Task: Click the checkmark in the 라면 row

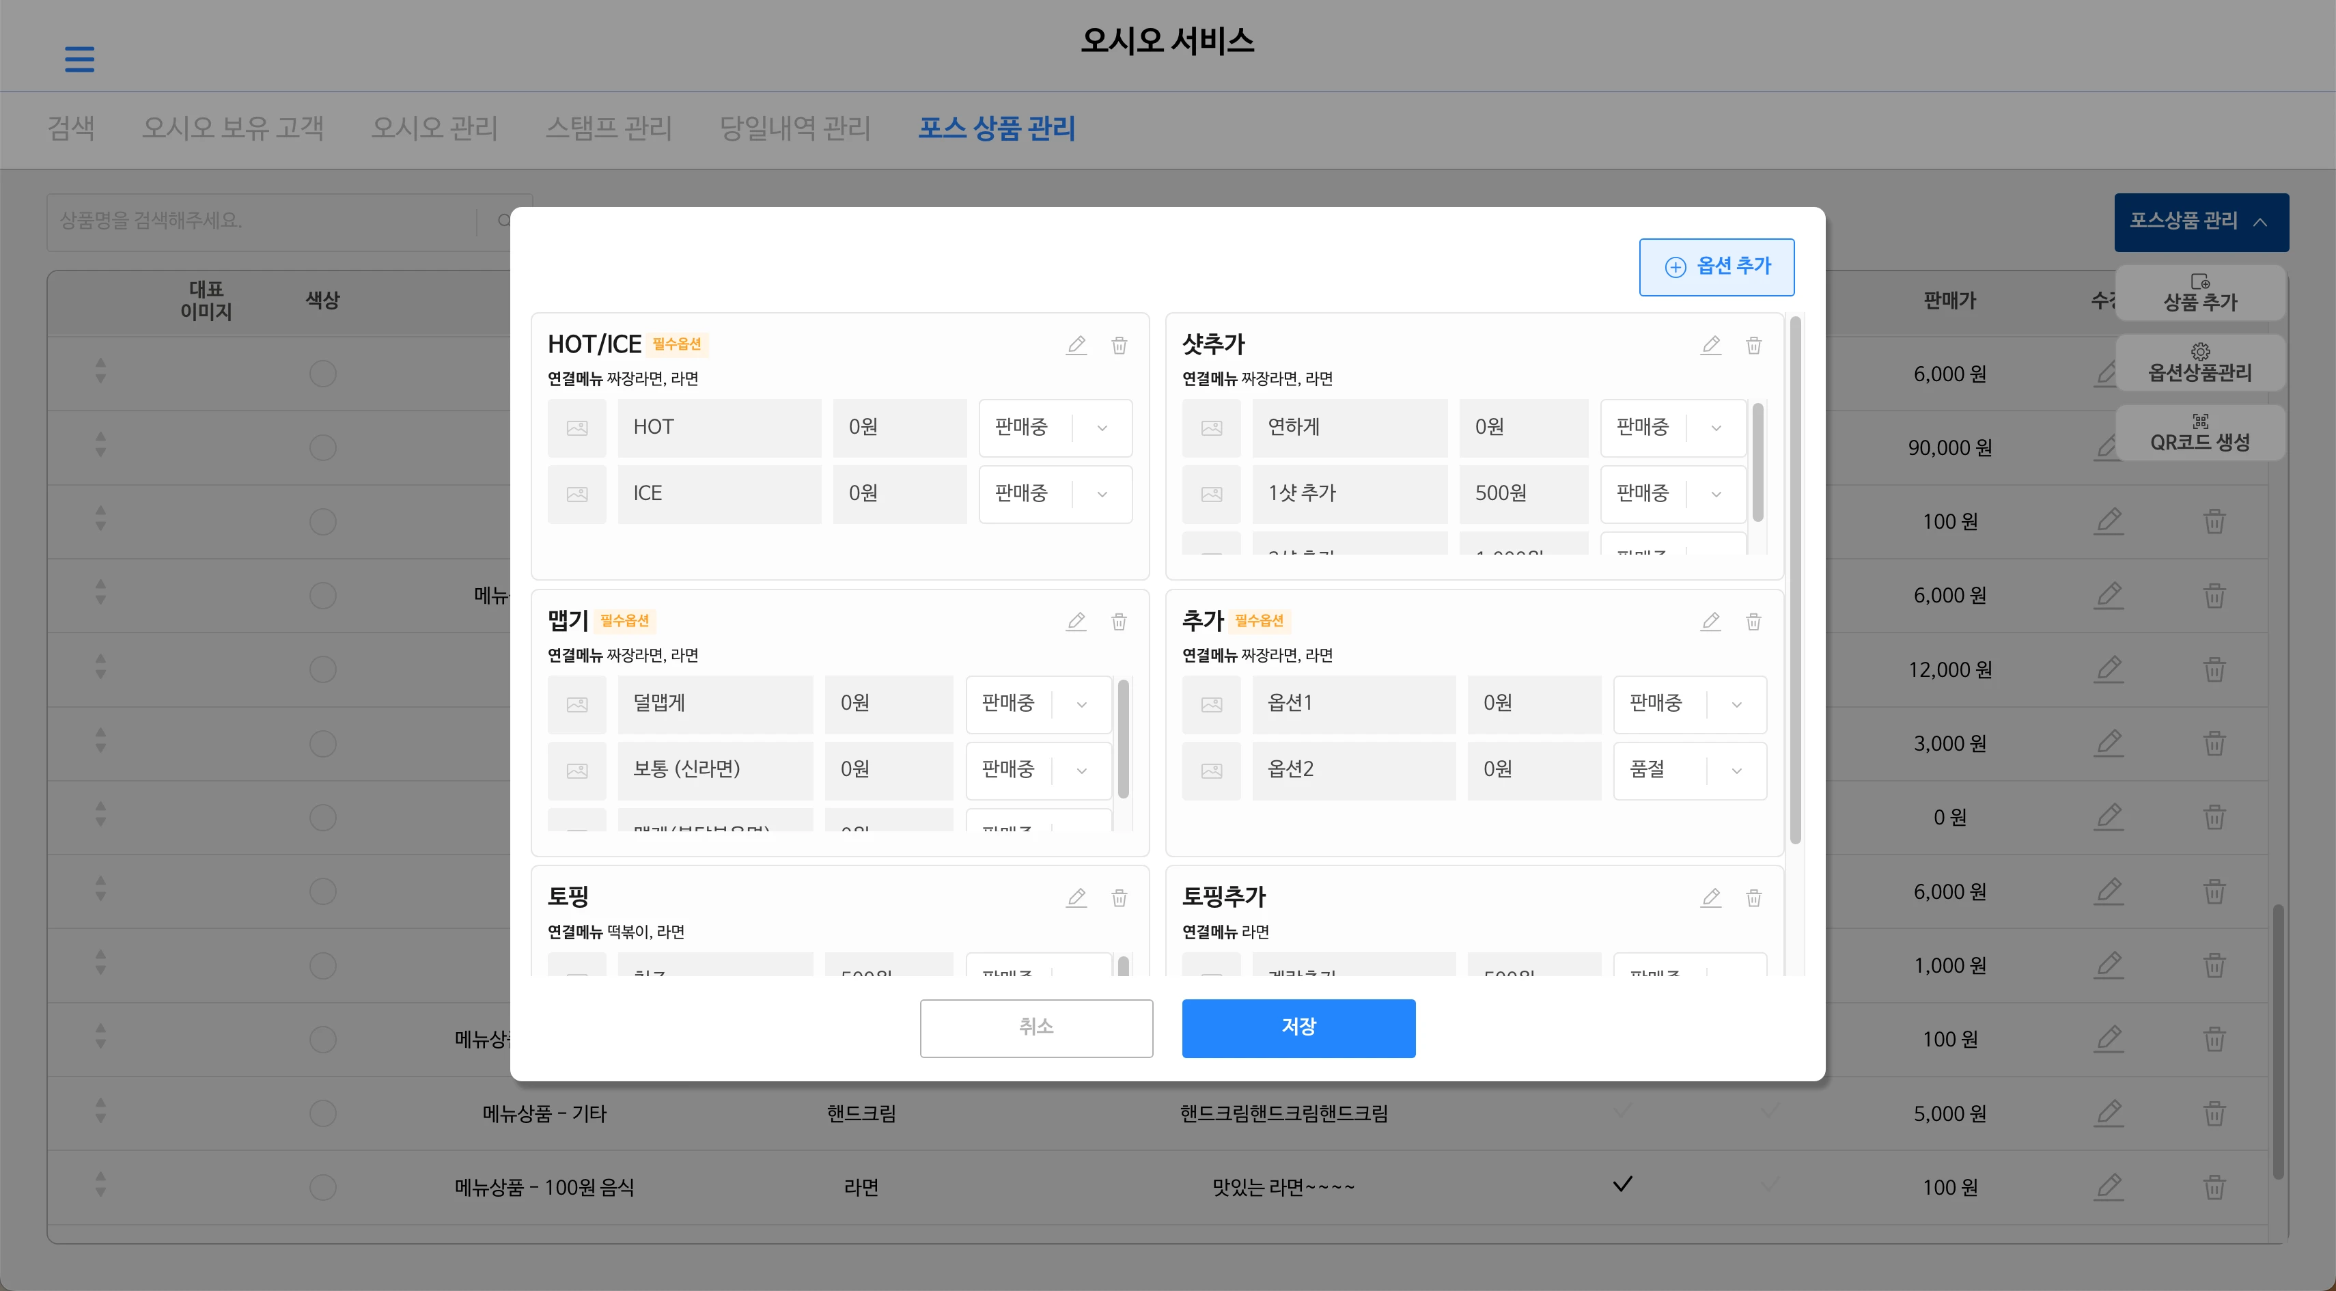Action: 1622,1184
